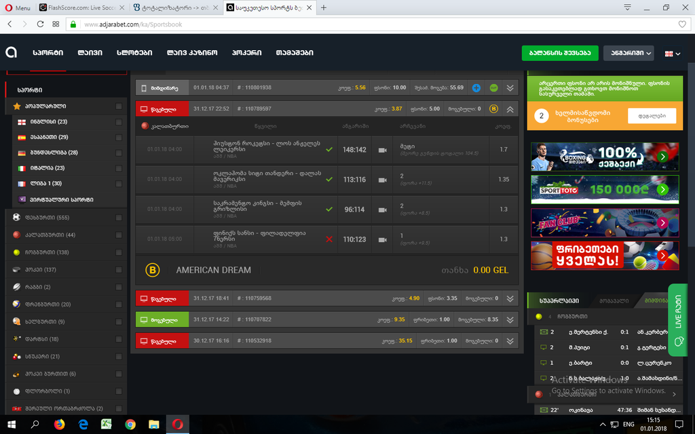This screenshot has height=434, width=695.
Task: Expand bet 110759568 details chevron
Action: coord(510,298)
